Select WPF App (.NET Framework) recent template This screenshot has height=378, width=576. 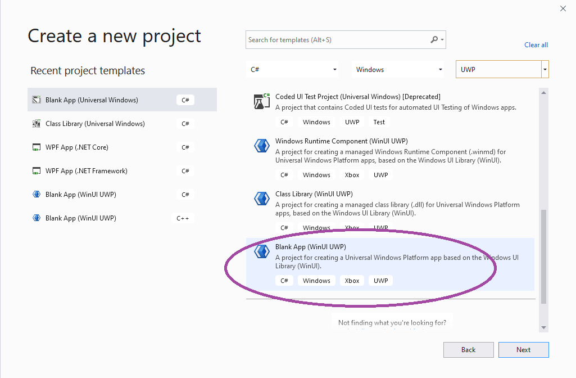122,171
